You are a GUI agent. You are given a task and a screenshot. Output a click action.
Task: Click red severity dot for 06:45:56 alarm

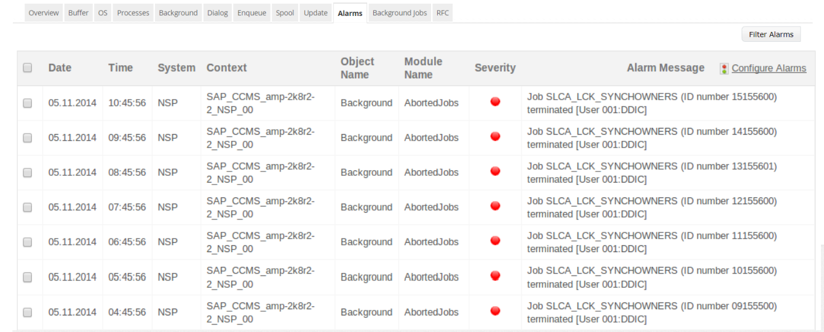click(495, 241)
